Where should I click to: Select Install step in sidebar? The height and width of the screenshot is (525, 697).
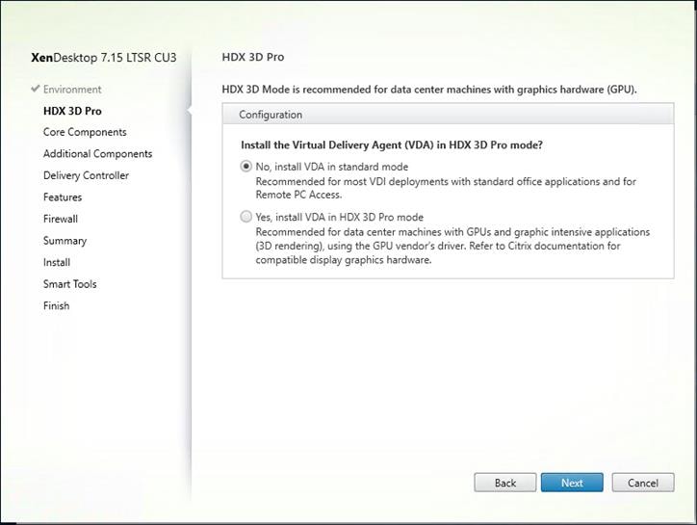pyautogui.click(x=57, y=262)
